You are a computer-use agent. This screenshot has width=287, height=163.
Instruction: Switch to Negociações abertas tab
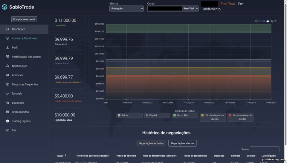coord(182,143)
